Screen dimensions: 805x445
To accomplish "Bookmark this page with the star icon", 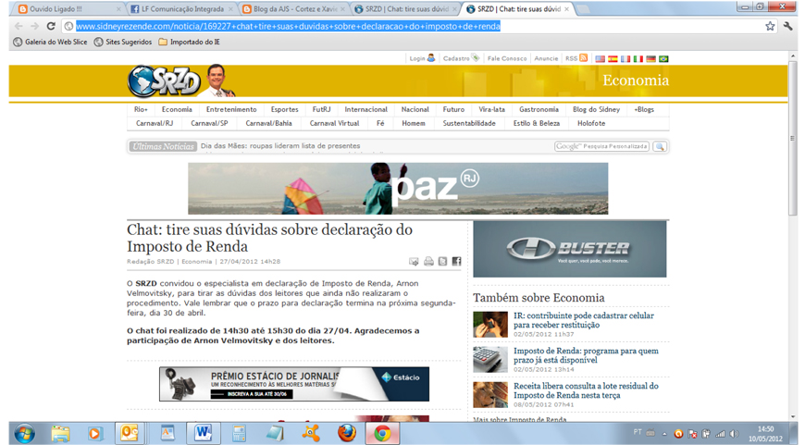I will tap(770, 26).
